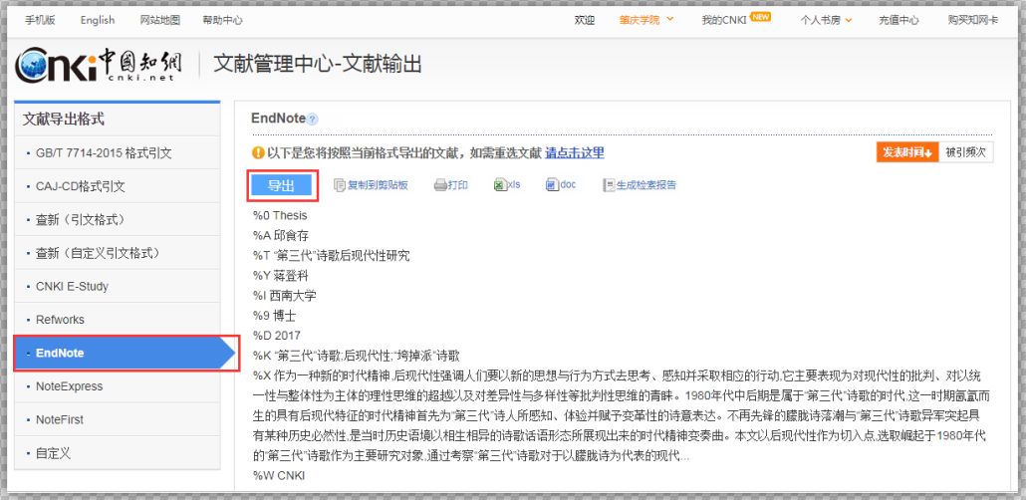Click the '%Y 蒋登科' line
Image resolution: width=1026 pixels, height=500 pixels.
click(281, 276)
